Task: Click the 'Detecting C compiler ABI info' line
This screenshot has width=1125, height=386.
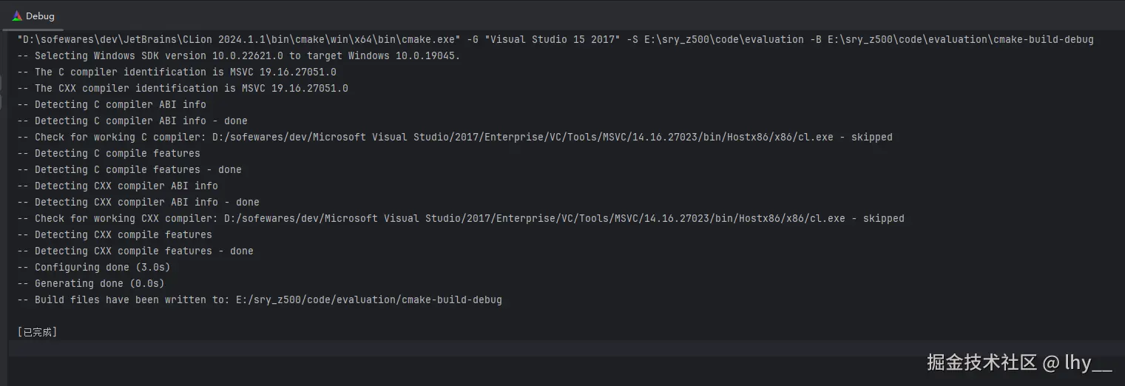Action: click(x=111, y=104)
